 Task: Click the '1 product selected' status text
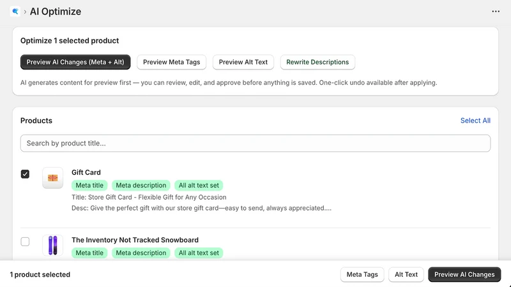pyautogui.click(x=40, y=275)
